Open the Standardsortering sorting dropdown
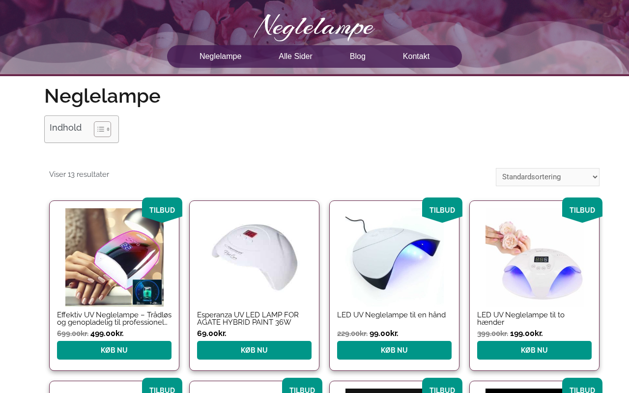Image resolution: width=629 pixels, height=393 pixels. coord(547,177)
